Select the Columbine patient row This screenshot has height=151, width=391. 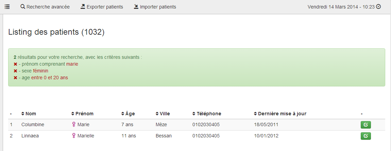coord(197,125)
